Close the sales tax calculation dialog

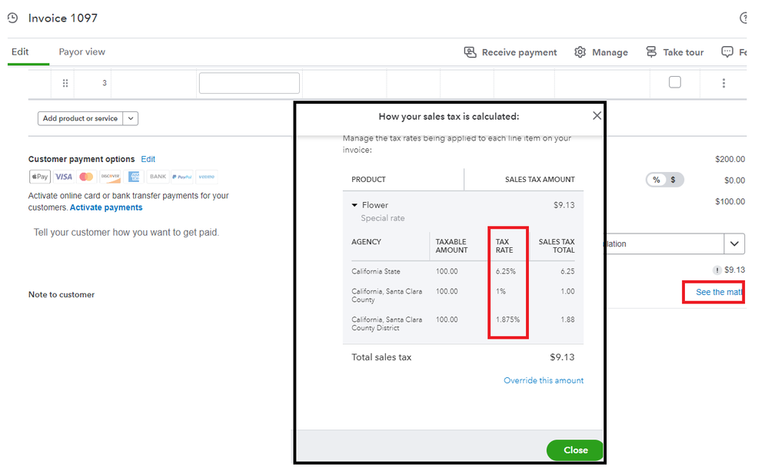[597, 116]
